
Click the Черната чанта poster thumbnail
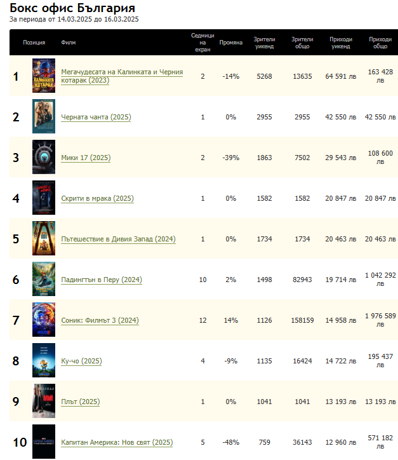pyautogui.click(x=44, y=117)
